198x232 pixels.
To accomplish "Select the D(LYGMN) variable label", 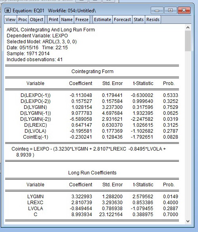I will (35, 107).
